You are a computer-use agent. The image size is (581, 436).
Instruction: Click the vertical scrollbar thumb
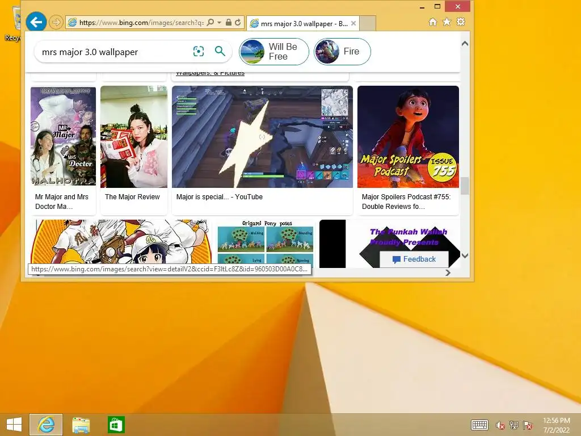pos(465,186)
